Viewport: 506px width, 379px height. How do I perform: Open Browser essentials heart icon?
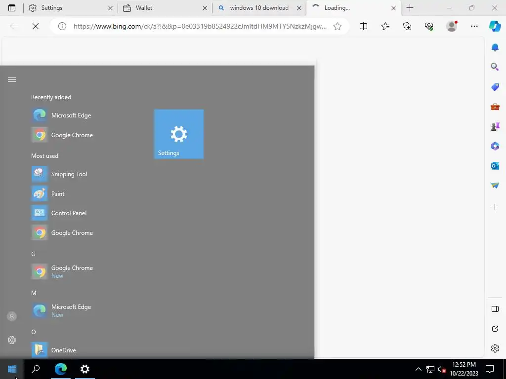point(429,26)
